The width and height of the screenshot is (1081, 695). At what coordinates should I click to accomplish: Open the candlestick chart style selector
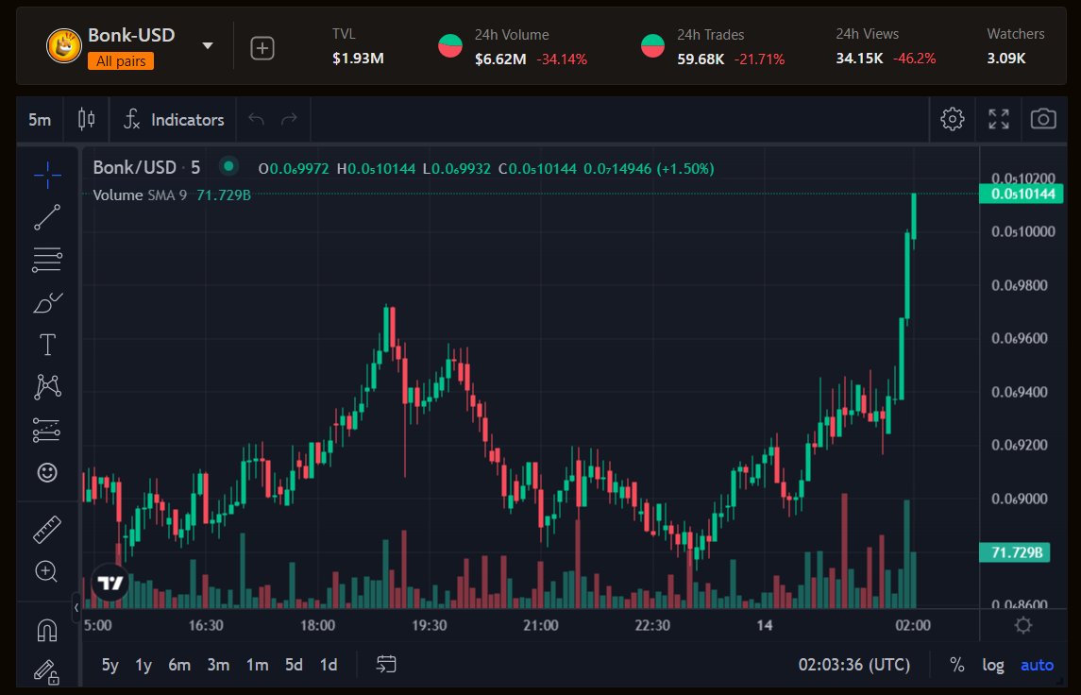[86, 119]
